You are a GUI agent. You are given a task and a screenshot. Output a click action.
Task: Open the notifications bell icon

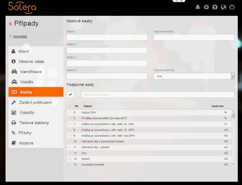198,7
